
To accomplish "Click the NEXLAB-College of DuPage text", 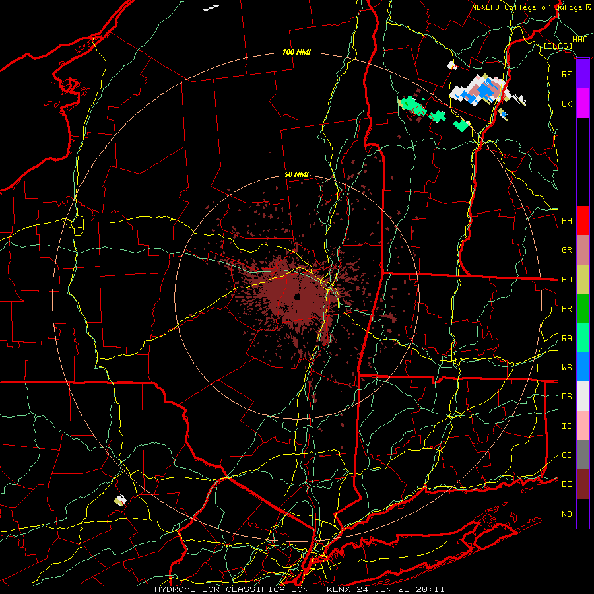I will click(527, 7).
